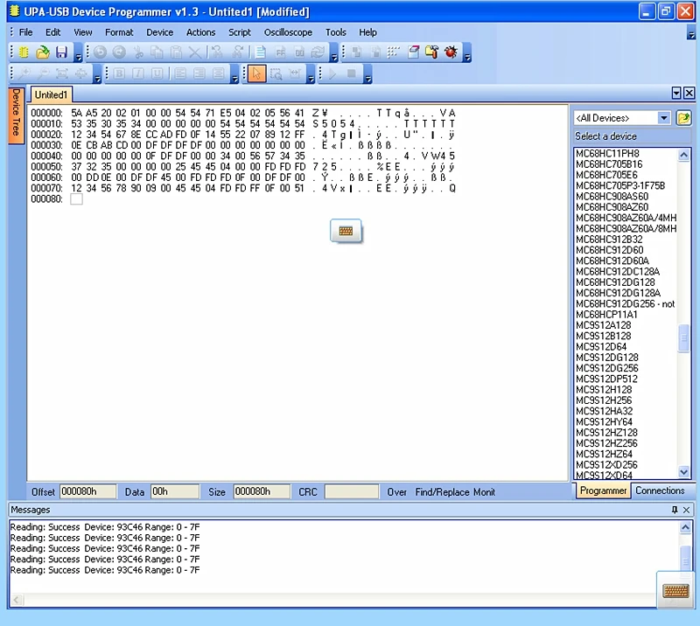The image size is (700, 626).
Task: Click Messages scrollbar up arrow
Action: 685,527
